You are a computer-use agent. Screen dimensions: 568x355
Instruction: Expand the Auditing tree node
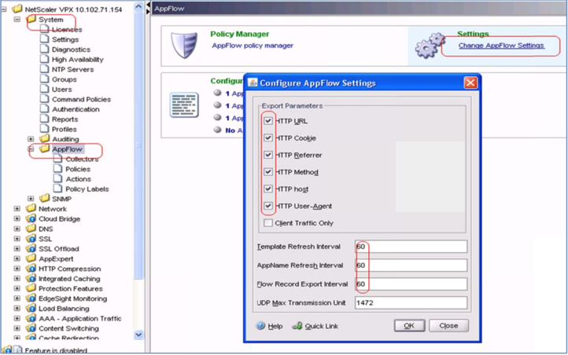pos(31,139)
